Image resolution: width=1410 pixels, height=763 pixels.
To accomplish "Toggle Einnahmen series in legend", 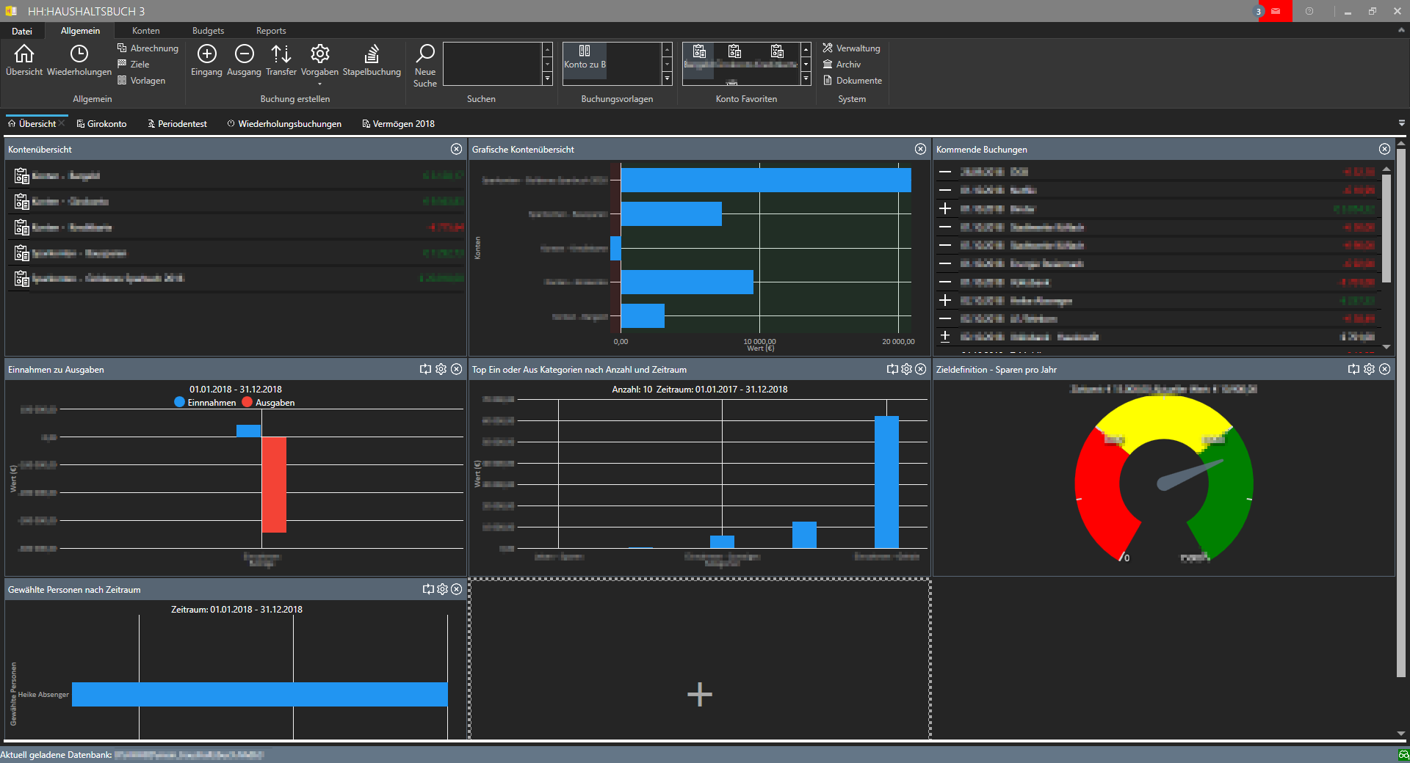I will [x=205, y=403].
